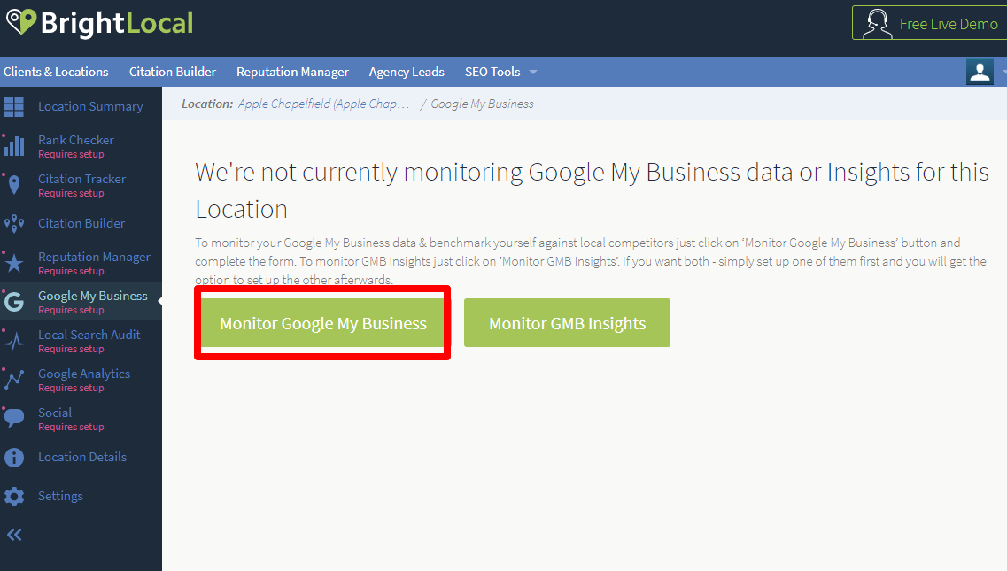Open the Location Summary grid icon
Image resolution: width=1007 pixels, height=571 pixels.
14,106
